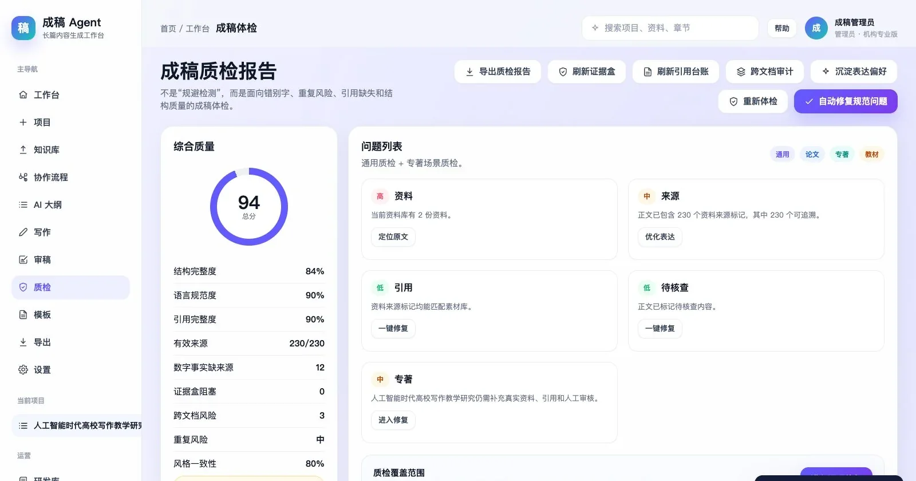
Task: Click the 94 总分 score ring
Action: [x=249, y=207]
